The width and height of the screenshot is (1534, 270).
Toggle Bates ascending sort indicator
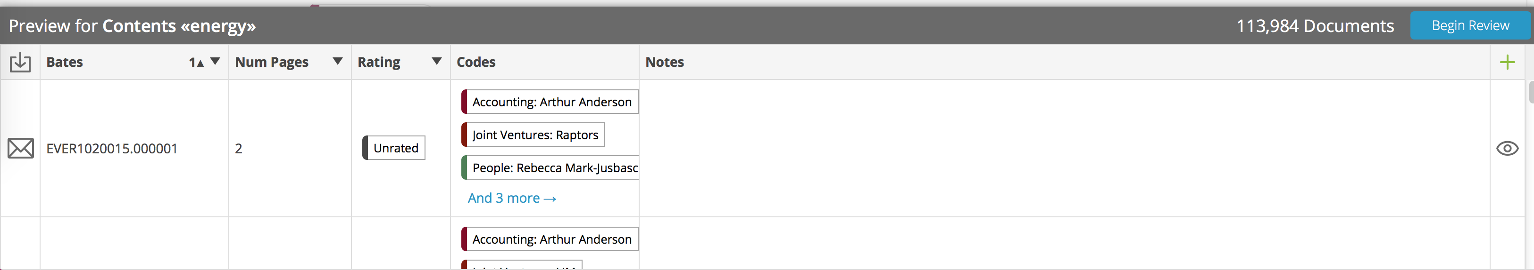pos(196,62)
